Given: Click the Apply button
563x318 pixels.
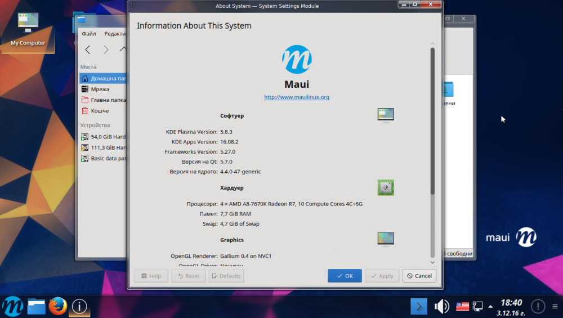Looking at the screenshot, I should pos(382,276).
